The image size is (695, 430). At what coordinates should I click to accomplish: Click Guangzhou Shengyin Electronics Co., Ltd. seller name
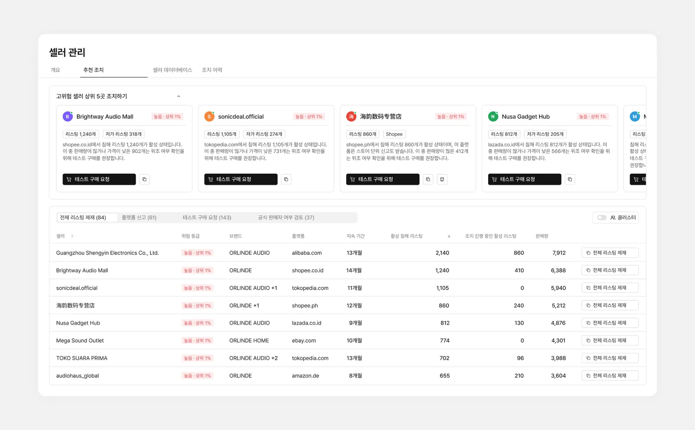point(107,253)
